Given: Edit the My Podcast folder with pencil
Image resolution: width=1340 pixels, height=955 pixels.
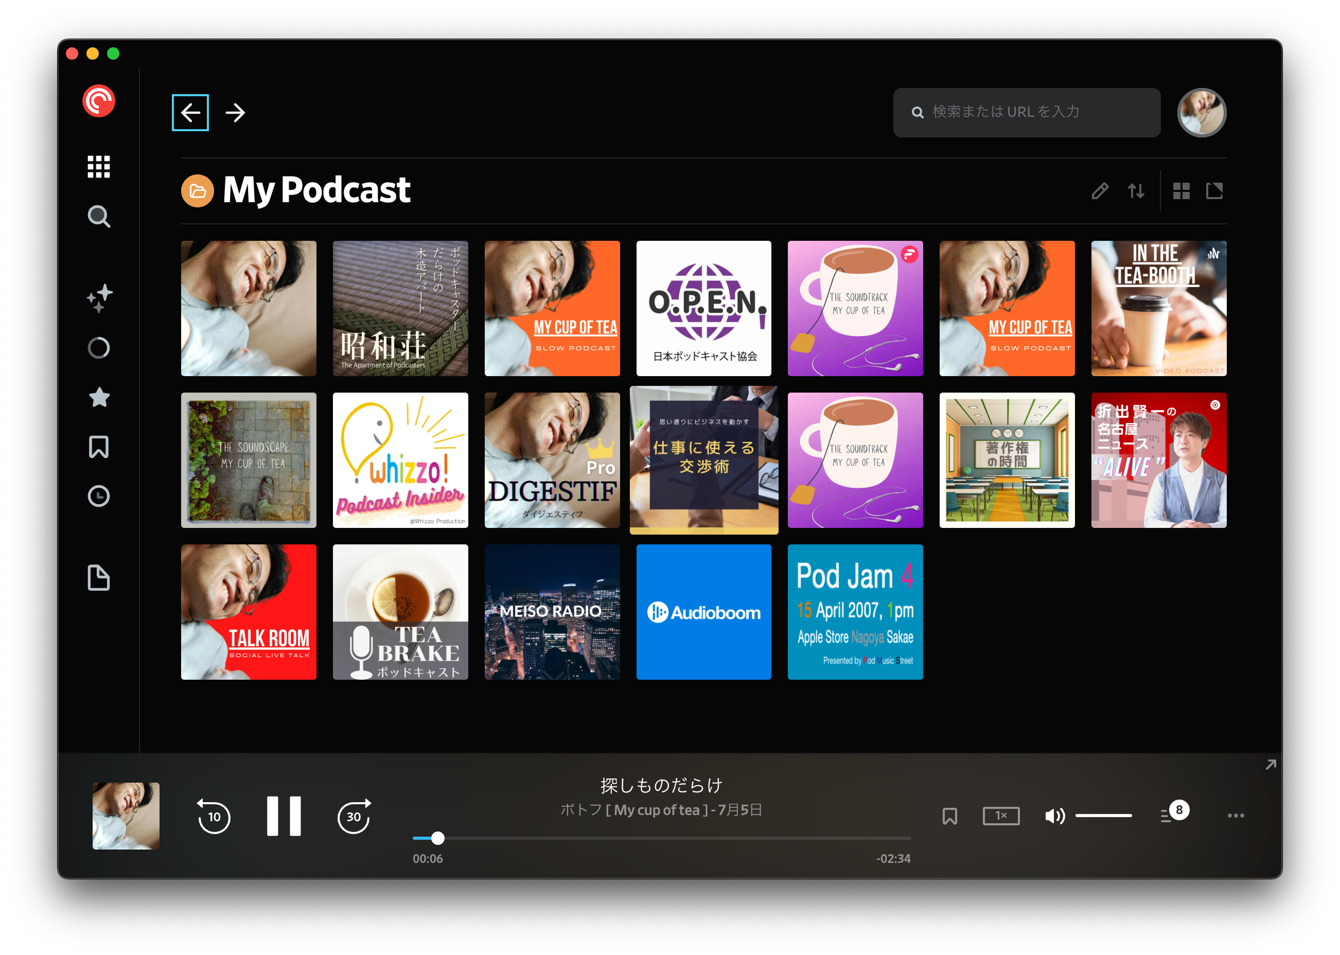Looking at the screenshot, I should tap(1100, 190).
